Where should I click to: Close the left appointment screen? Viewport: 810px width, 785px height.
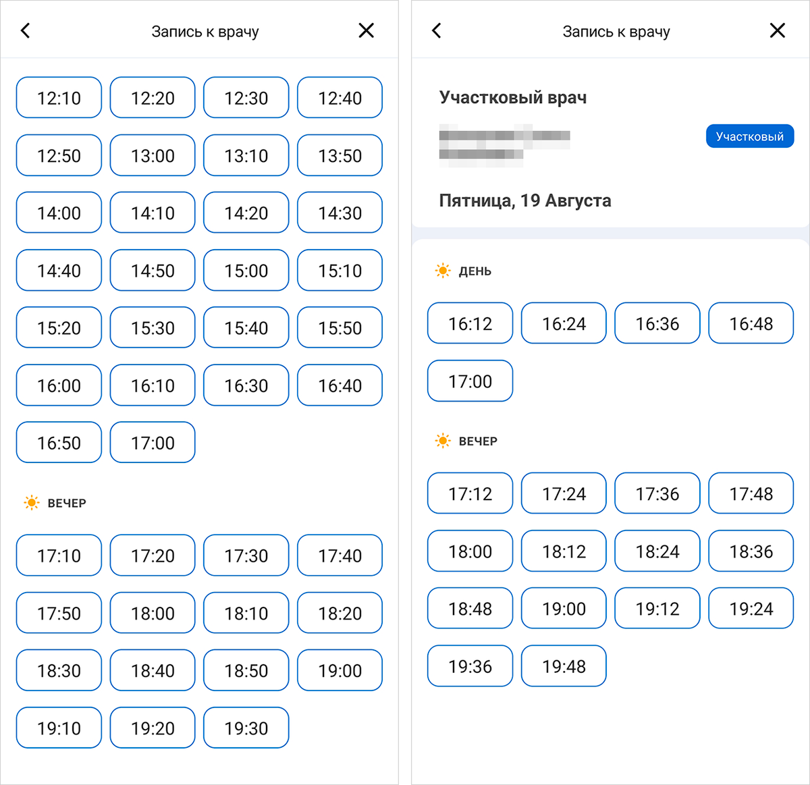[366, 30]
